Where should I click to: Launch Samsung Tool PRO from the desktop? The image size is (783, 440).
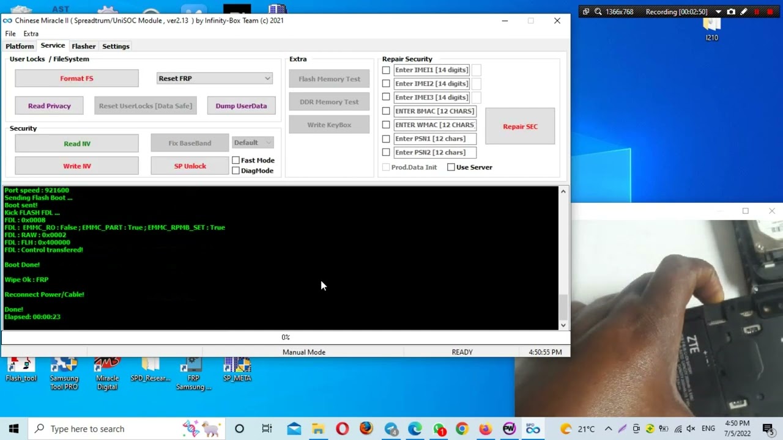64,373
